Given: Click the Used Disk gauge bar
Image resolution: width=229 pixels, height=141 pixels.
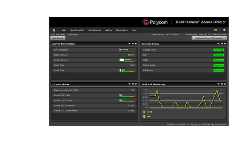Looking at the screenshot, I should 127,70.
